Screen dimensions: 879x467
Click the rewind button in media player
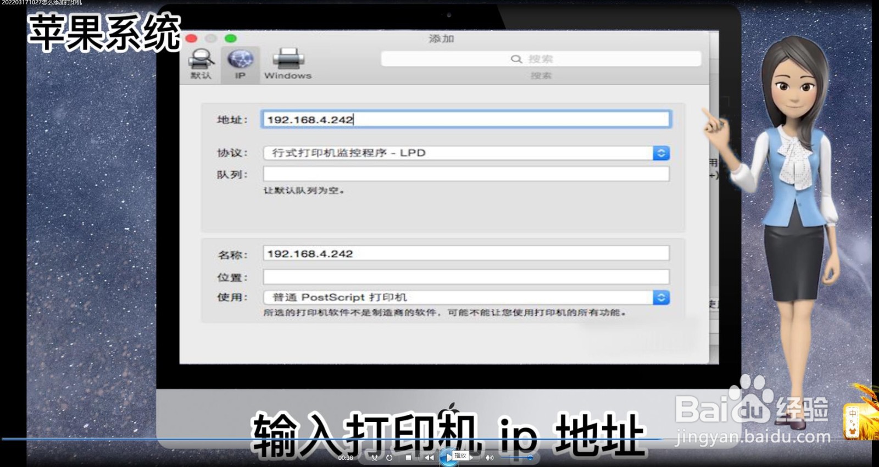429,457
